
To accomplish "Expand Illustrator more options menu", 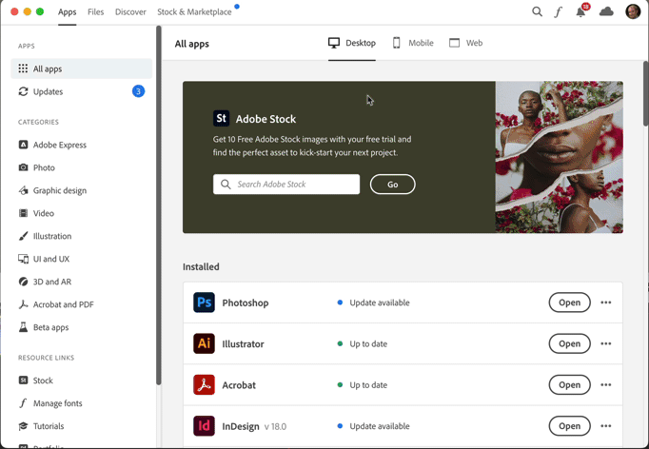I will (606, 343).
